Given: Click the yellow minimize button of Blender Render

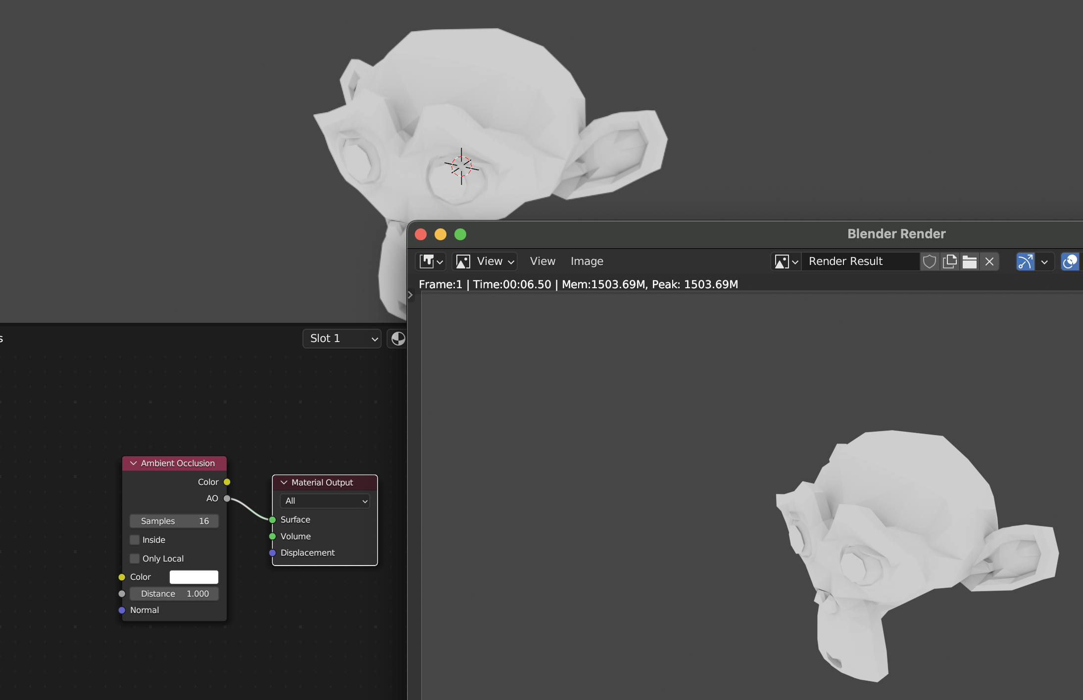Looking at the screenshot, I should click(x=441, y=234).
